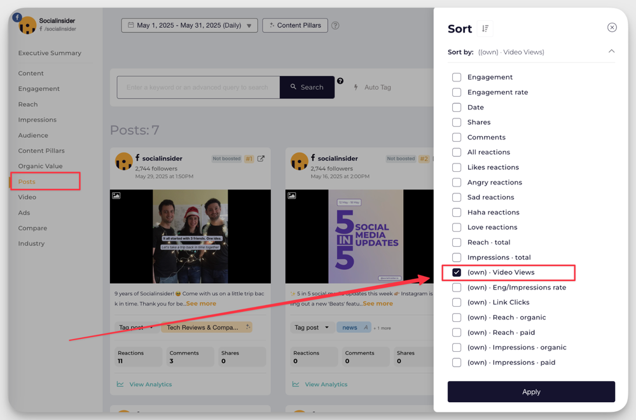Screen dimensions: 636x420
Task: Click the sparkle icon on Tech Reviews tag
Action: (248, 327)
